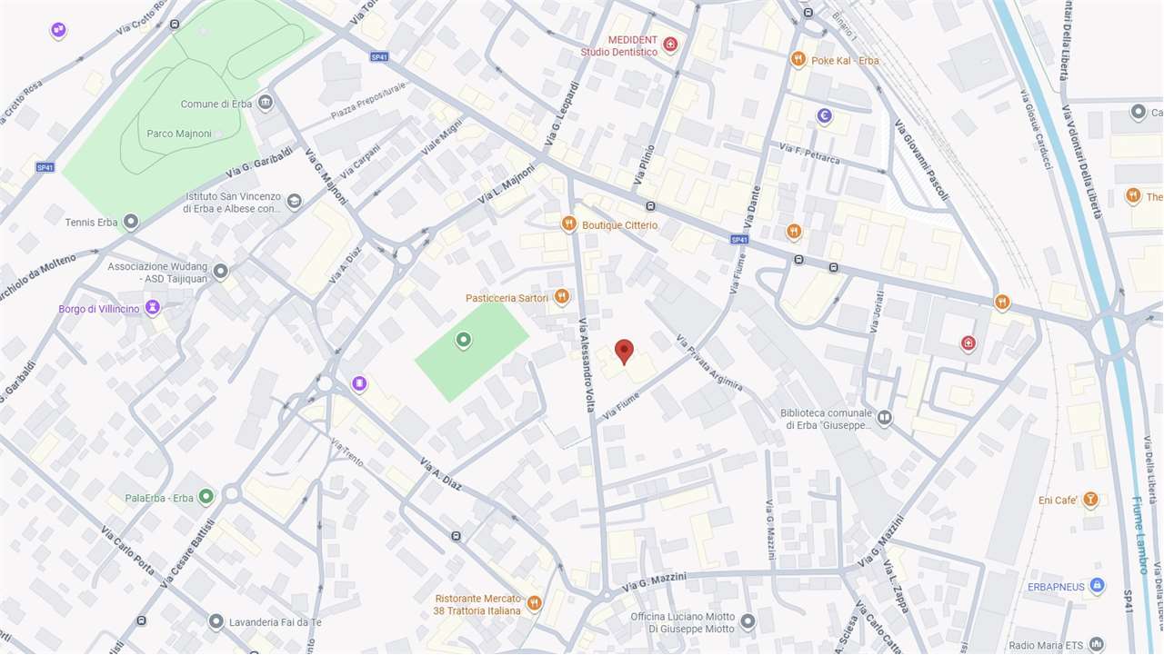The height and width of the screenshot is (655, 1164).
Task: Select the MEDIDENT Studio Dentistico marker
Action: click(670, 45)
